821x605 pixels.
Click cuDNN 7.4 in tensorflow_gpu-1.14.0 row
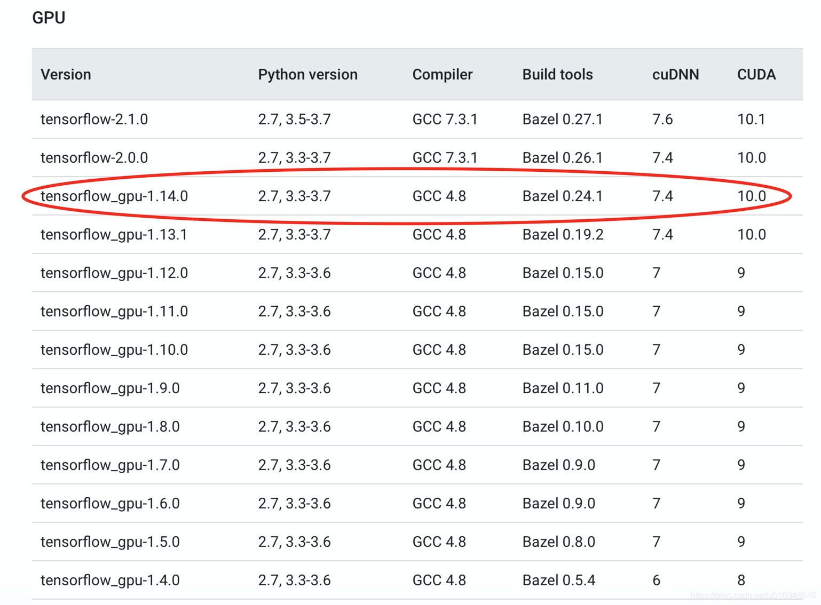click(x=662, y=196)
